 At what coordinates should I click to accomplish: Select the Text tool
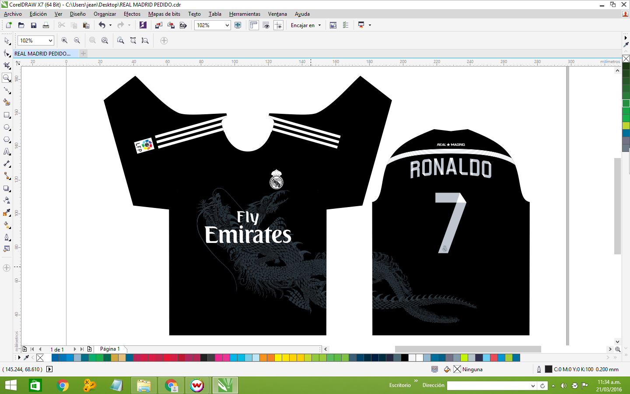click(7, 152)
